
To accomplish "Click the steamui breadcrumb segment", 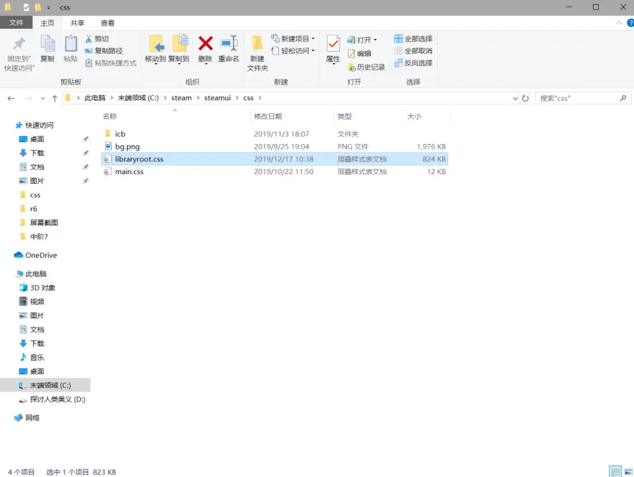I will [x=217, y=98].
